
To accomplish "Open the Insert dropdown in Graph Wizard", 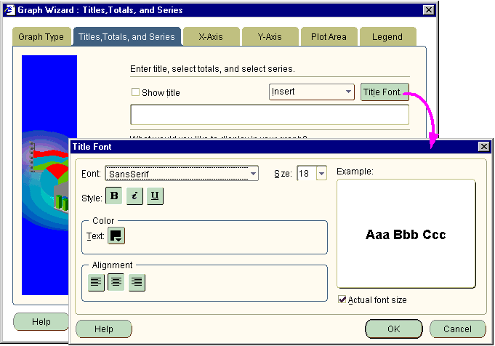I will pyautogui.click(x=312, y=92).
